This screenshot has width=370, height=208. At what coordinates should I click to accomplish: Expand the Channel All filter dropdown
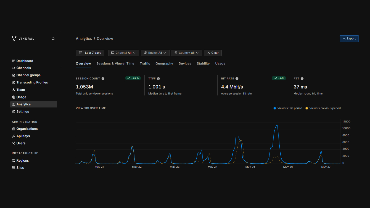[123, 53]
